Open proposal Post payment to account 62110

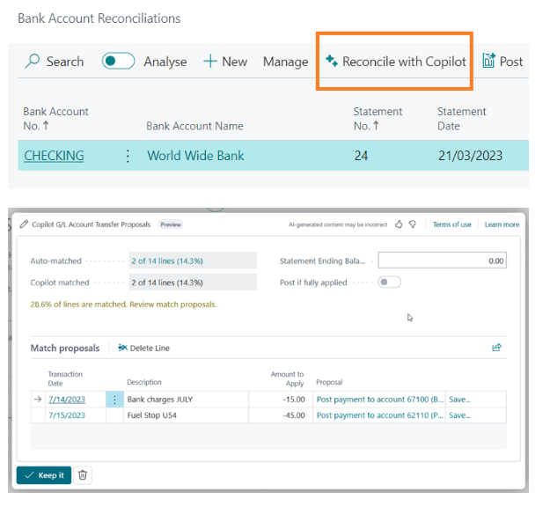pyautogui.click(x=380, y=415)
